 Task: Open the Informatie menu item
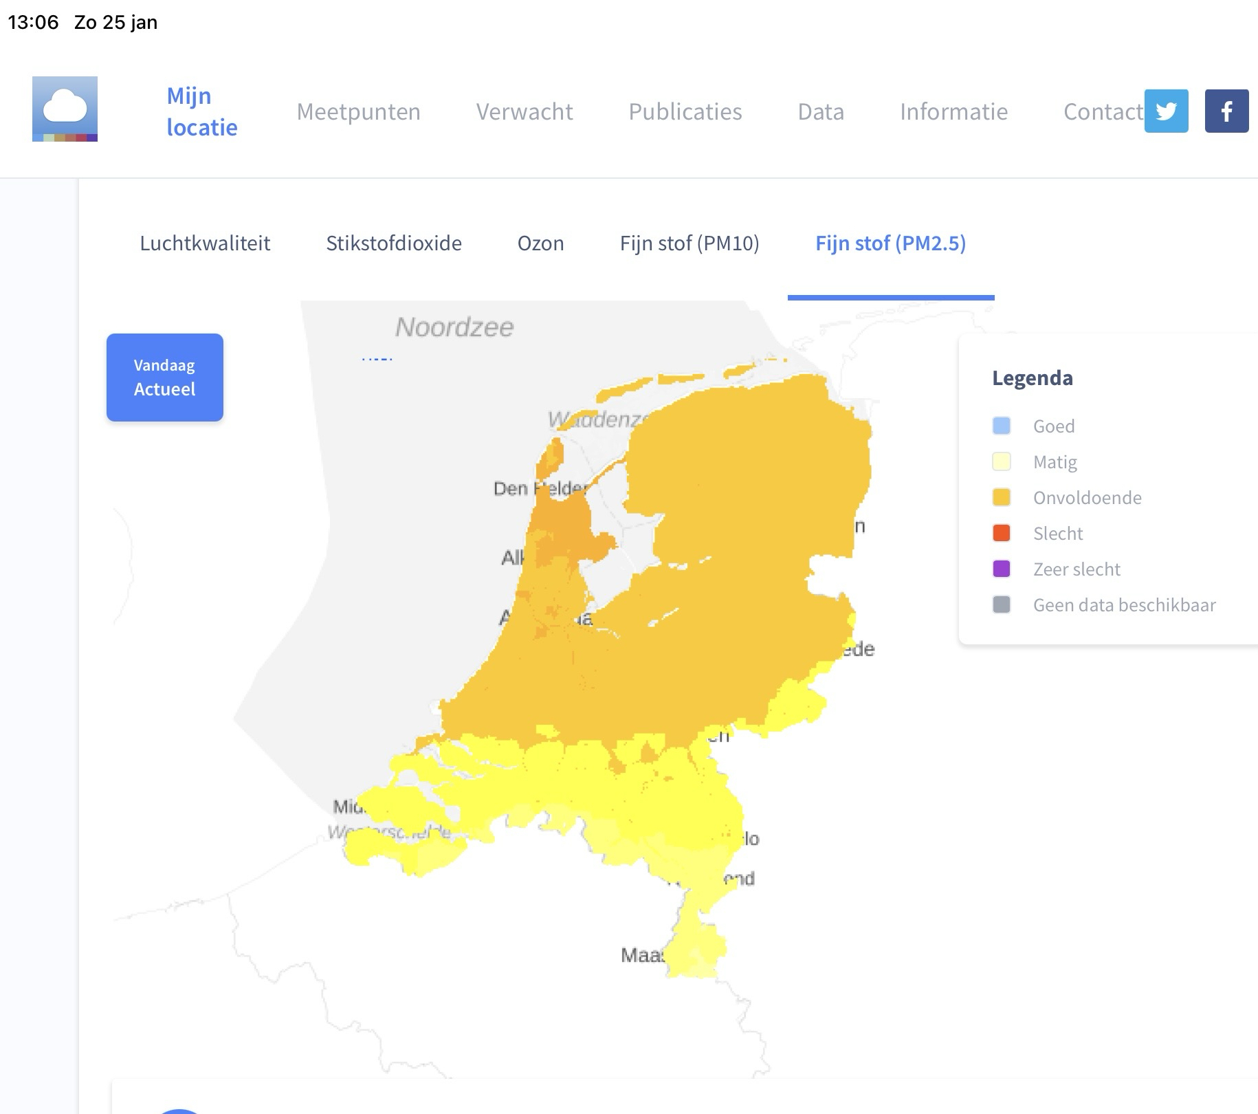pos(953,111)
